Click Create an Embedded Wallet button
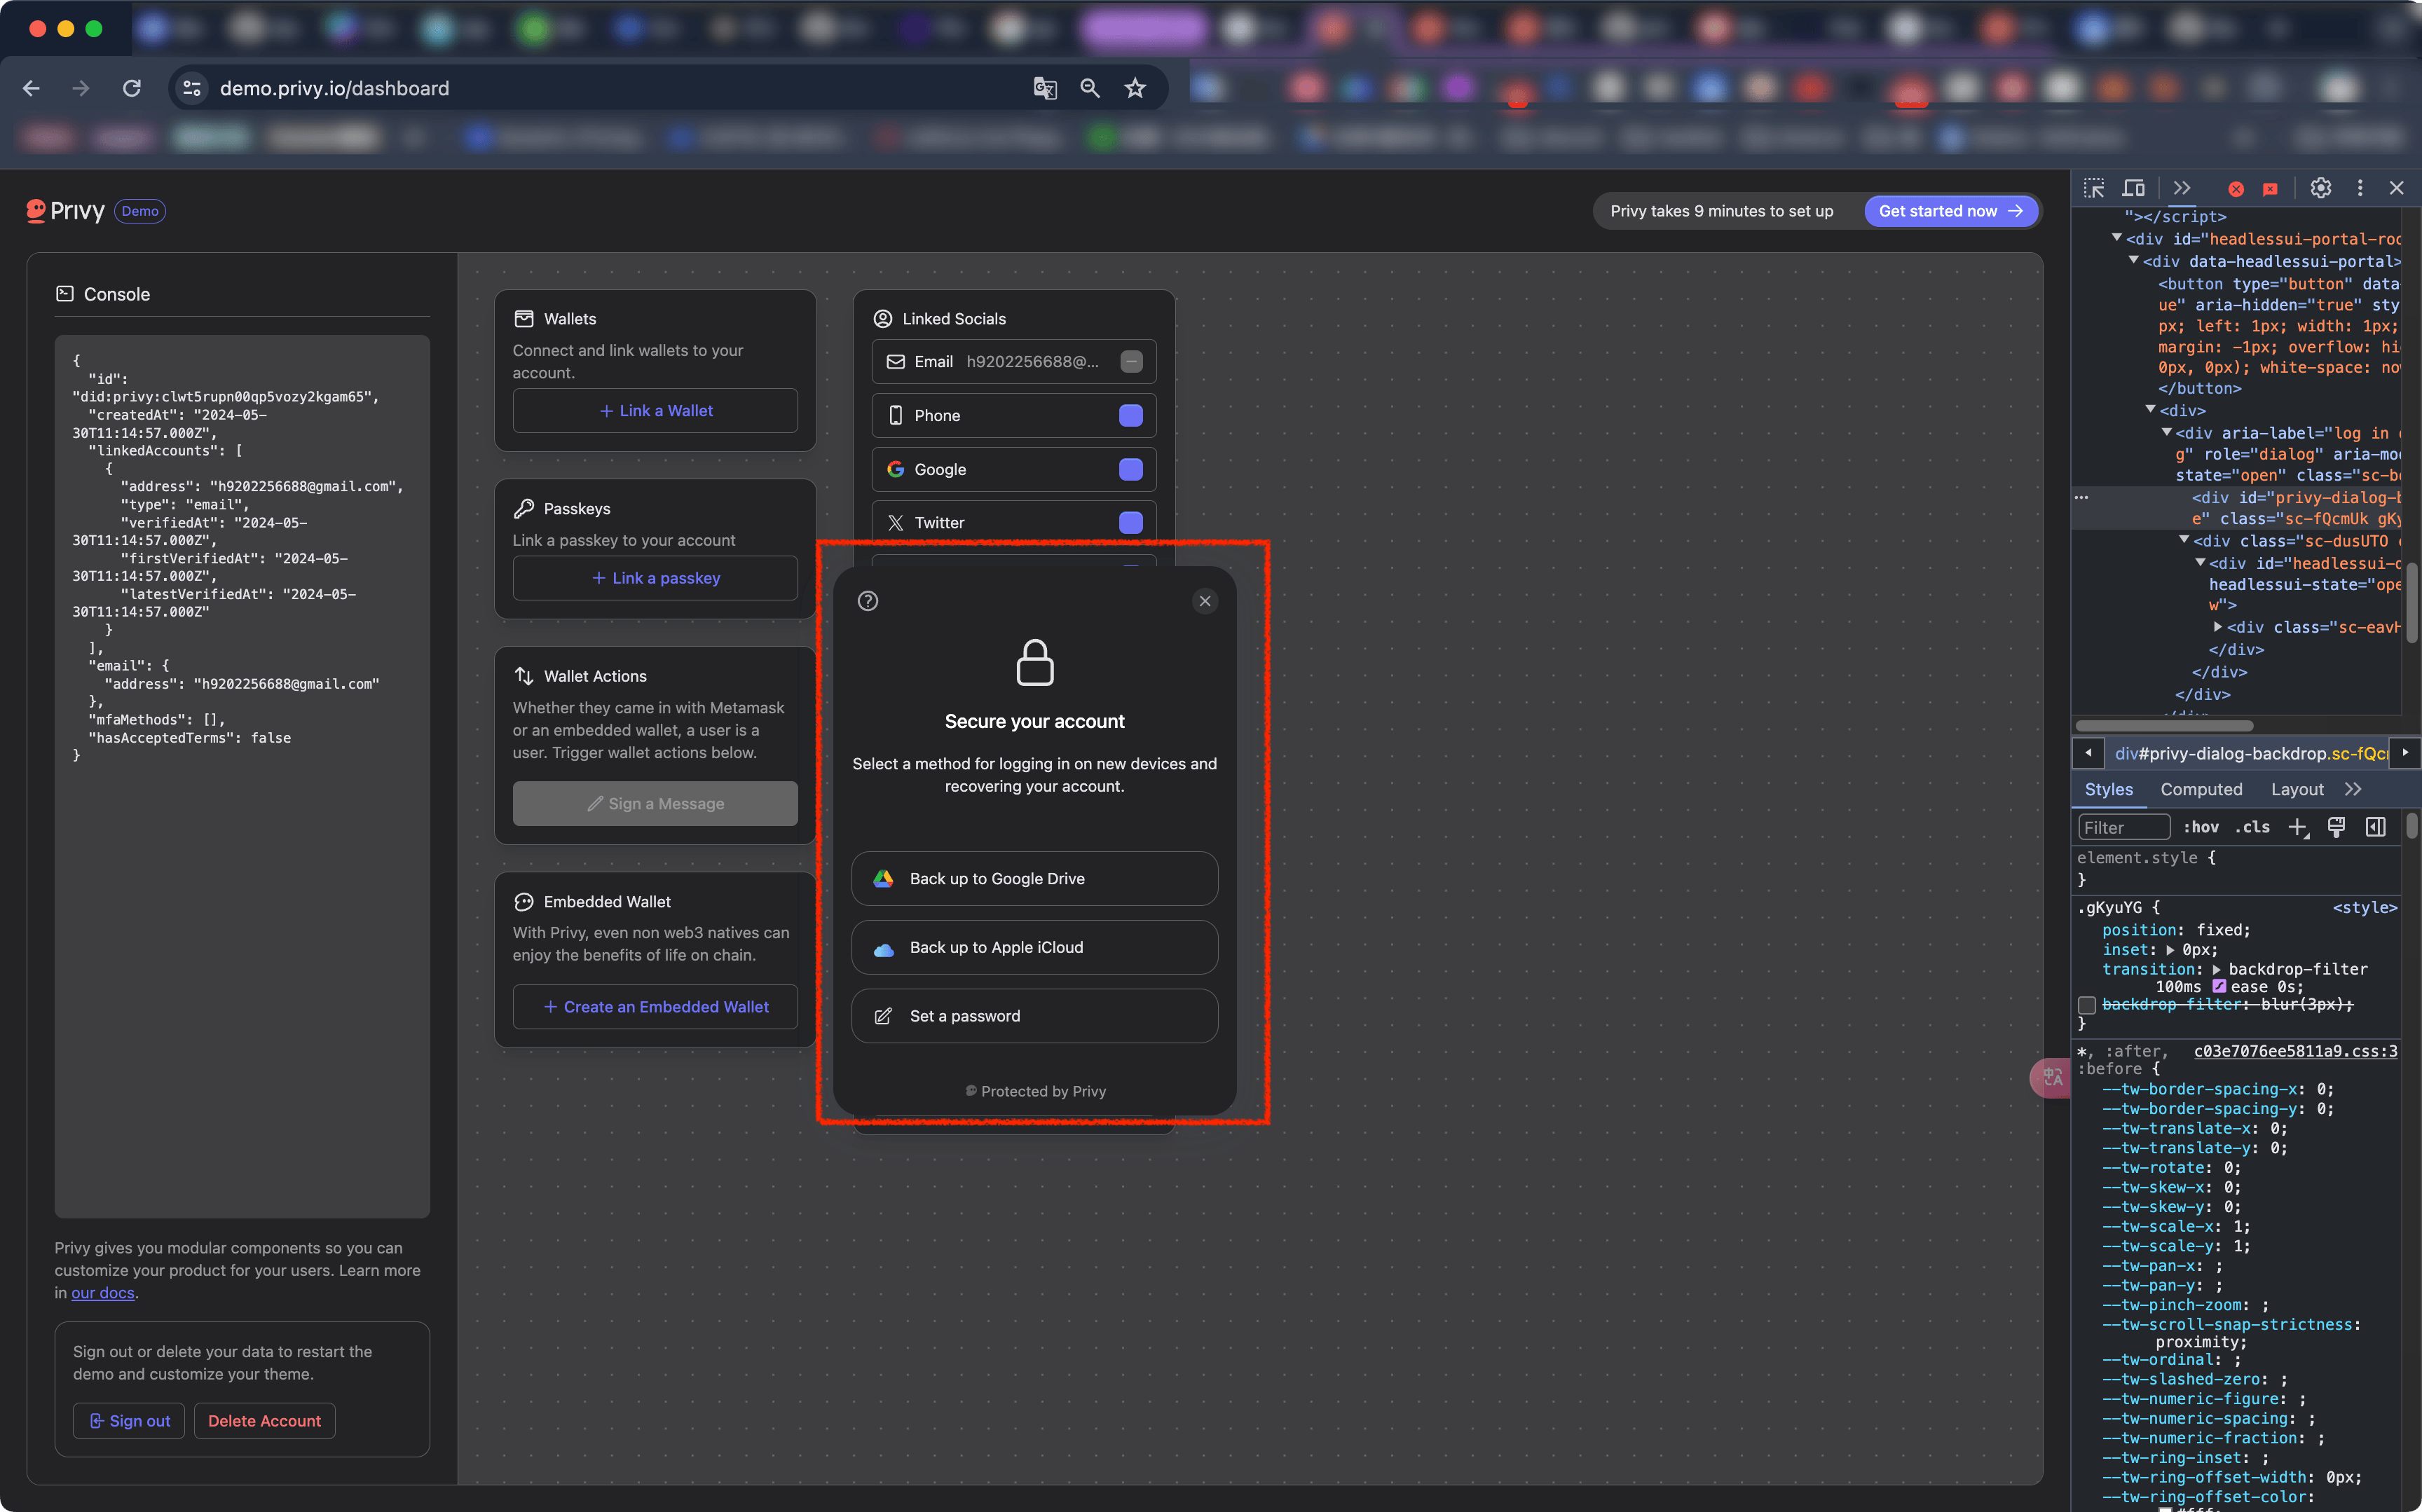The height and width of the screenshot is (1512, 2422). pos(655,1007)
